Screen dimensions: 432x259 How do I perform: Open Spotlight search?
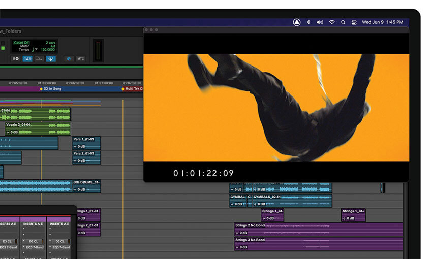coord(343,22)
